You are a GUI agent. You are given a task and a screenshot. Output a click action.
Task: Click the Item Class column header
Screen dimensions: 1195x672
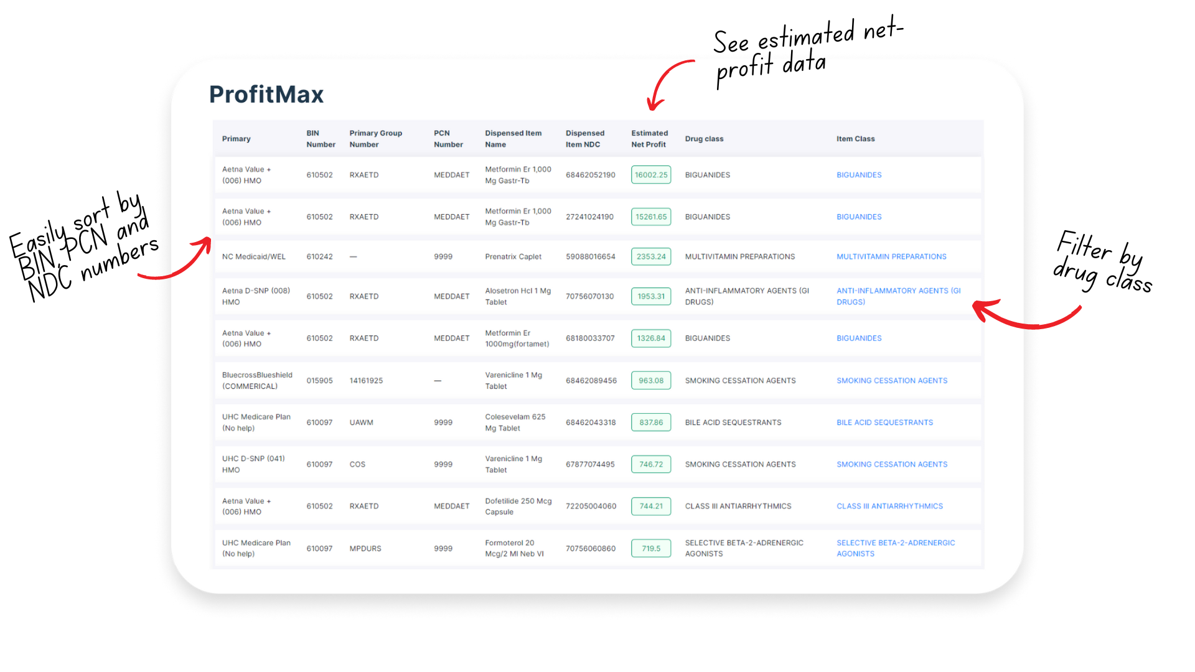(855, 139)
